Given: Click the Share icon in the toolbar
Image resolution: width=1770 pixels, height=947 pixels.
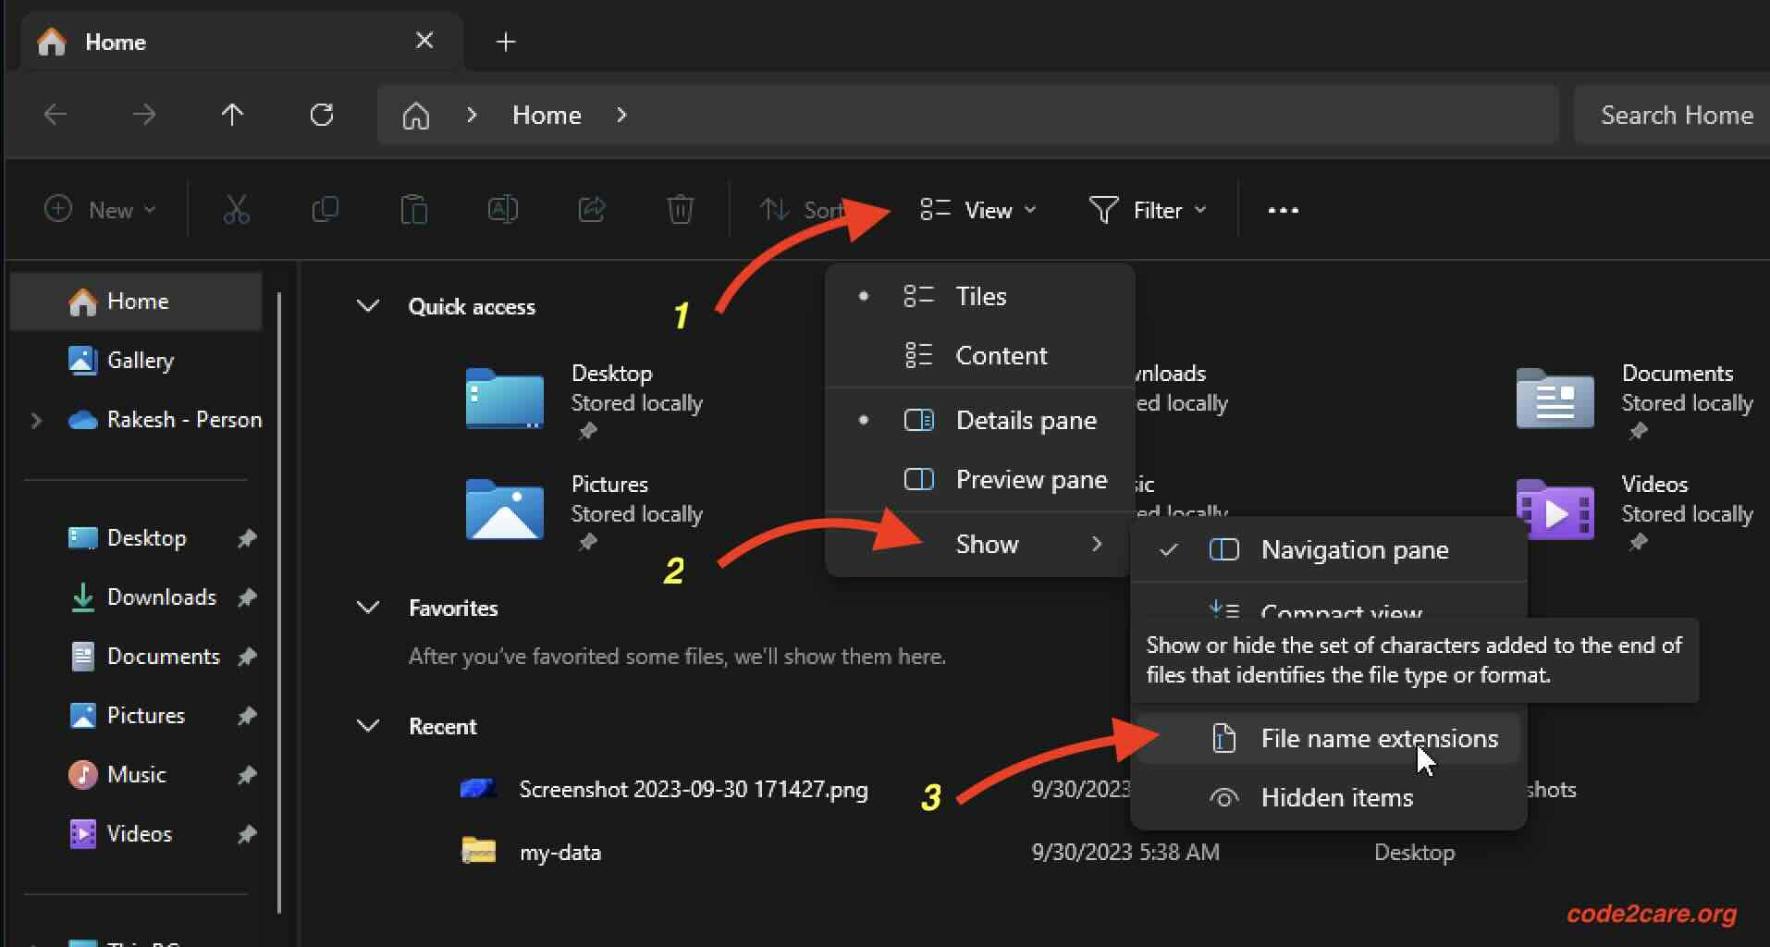Looking at the screenshot, I should tap(592, 210).
